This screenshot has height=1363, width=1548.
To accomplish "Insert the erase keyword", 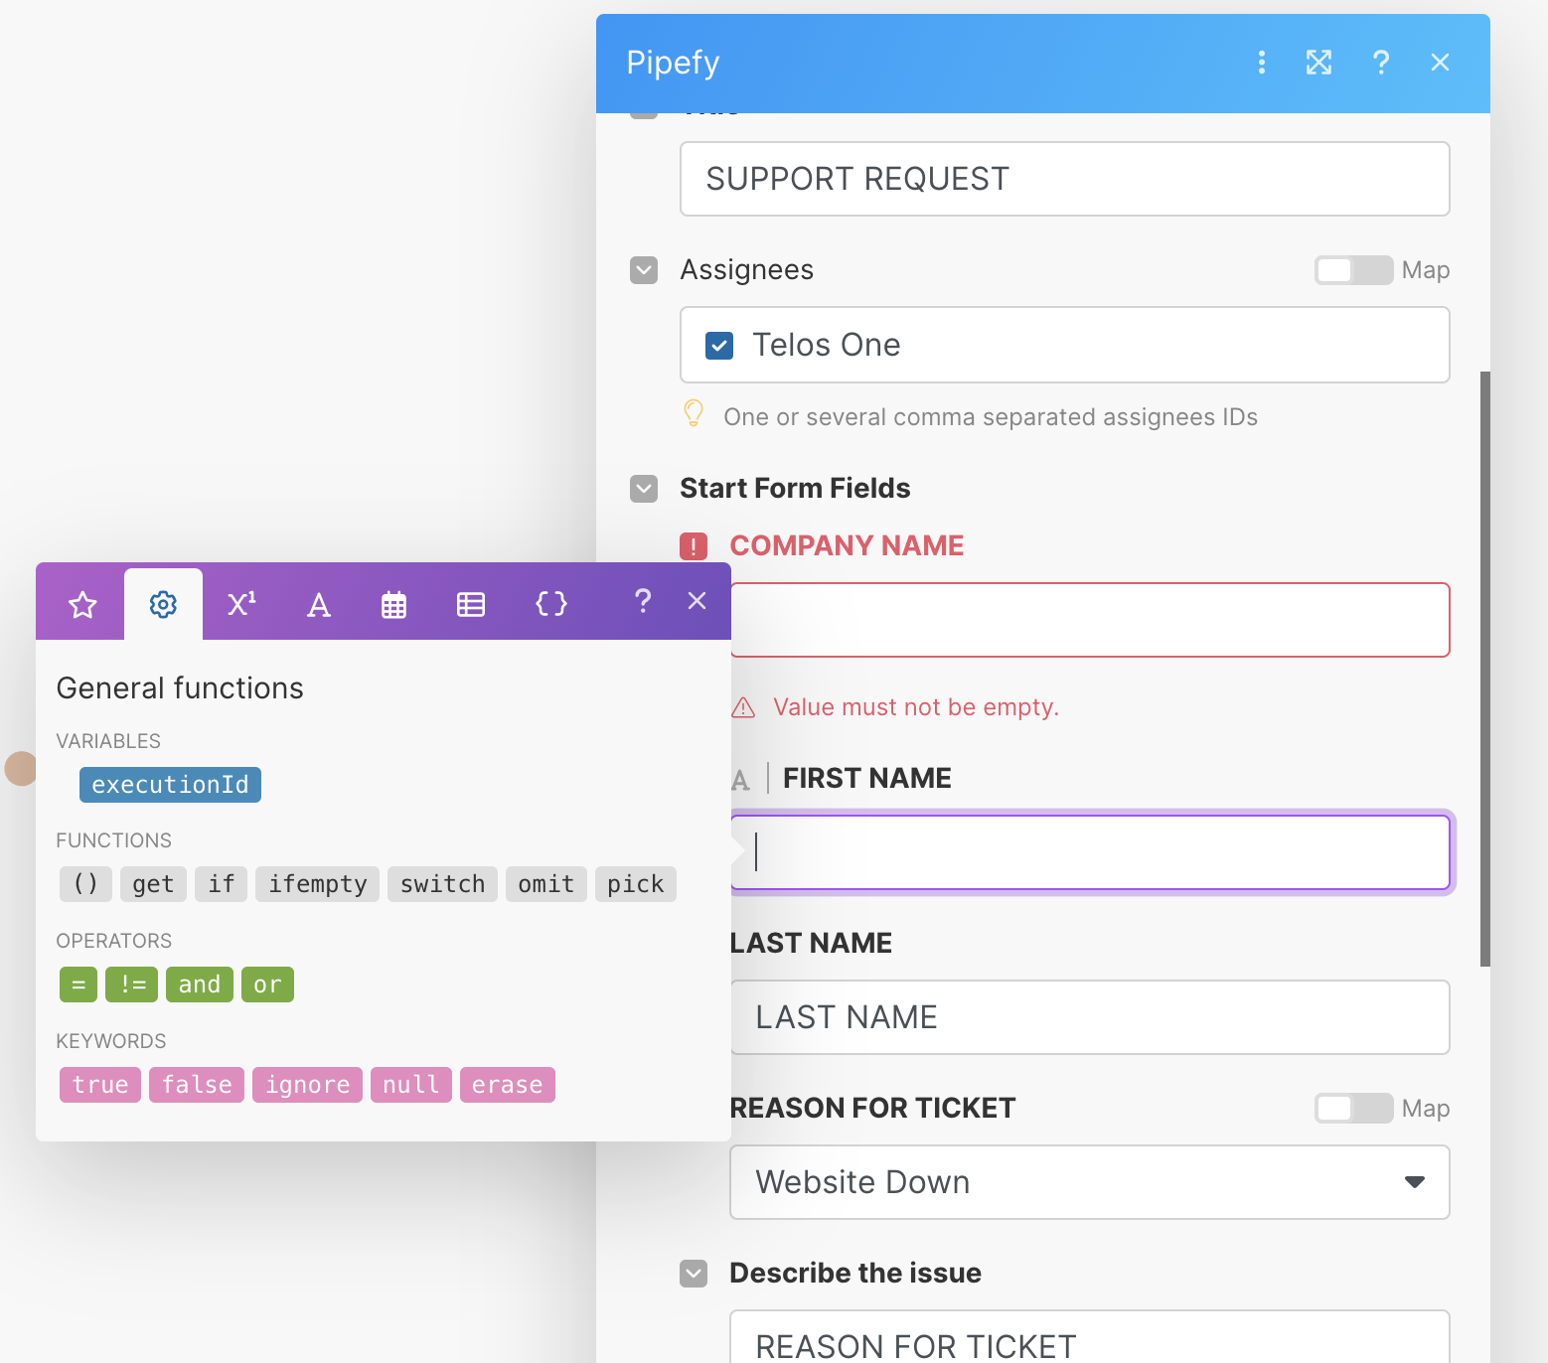I will click(x=507, y=1085).
